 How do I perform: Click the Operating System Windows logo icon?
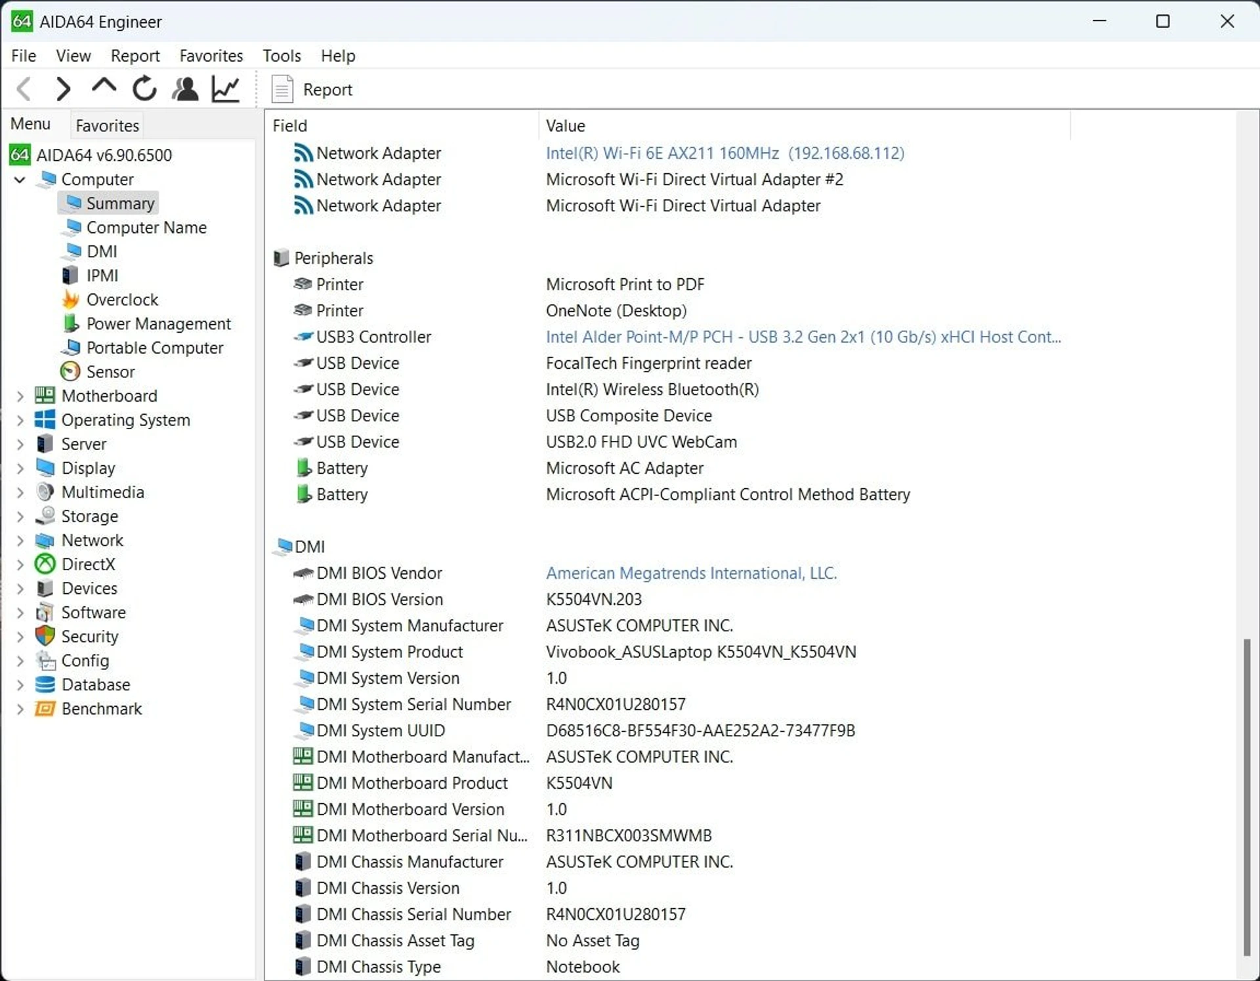(x=45, y=420)
